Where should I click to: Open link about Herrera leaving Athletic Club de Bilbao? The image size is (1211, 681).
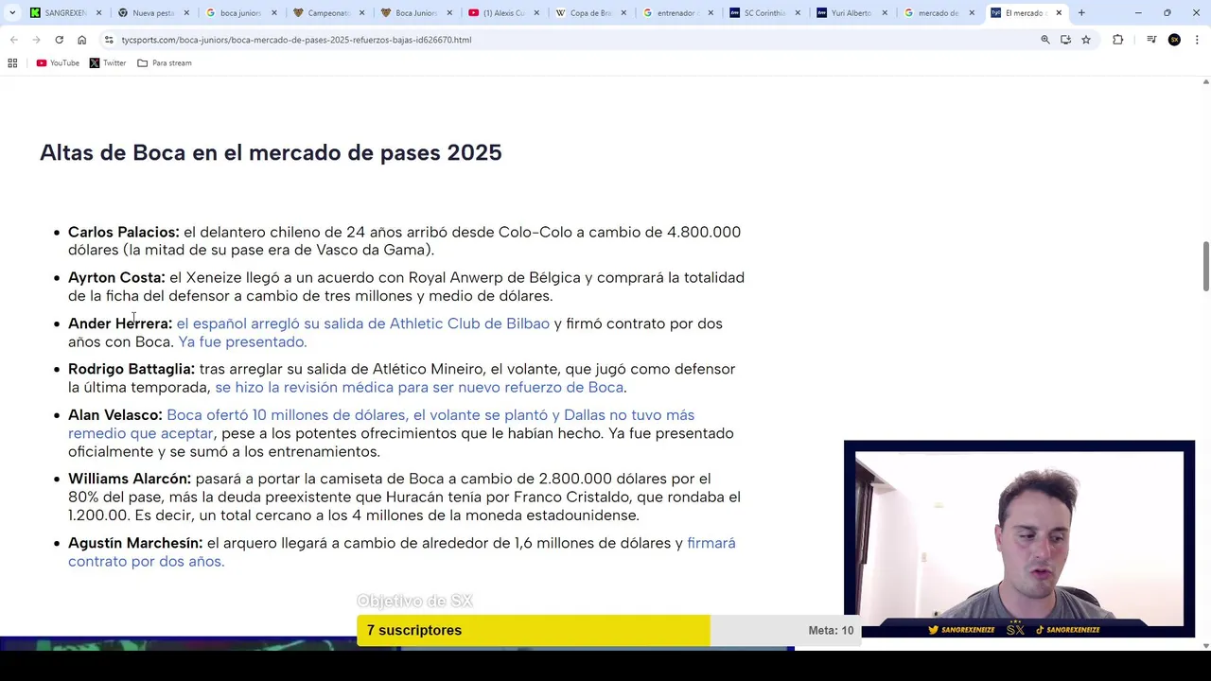coord(362,323)
